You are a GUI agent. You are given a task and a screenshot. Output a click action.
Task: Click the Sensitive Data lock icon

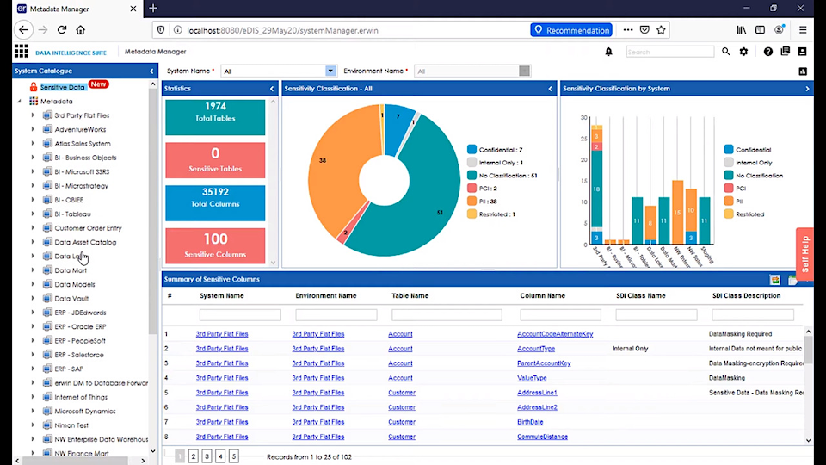tap(34, 87)
